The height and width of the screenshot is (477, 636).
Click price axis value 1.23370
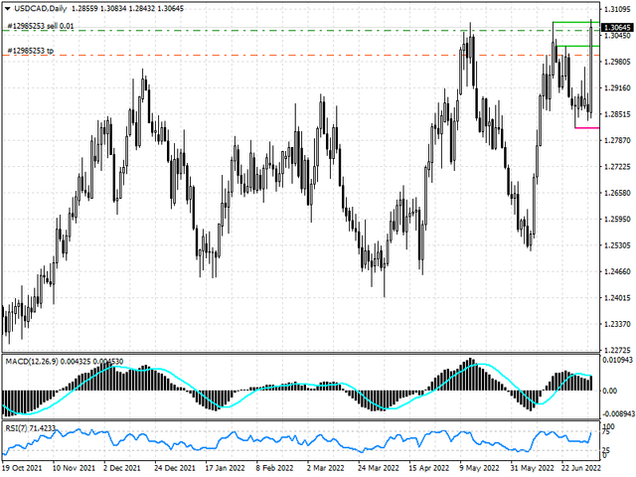tap(617, 324)
